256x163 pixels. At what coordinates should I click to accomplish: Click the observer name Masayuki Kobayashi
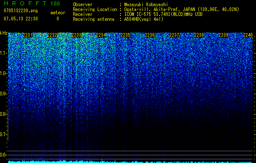(x=146, y=4)
